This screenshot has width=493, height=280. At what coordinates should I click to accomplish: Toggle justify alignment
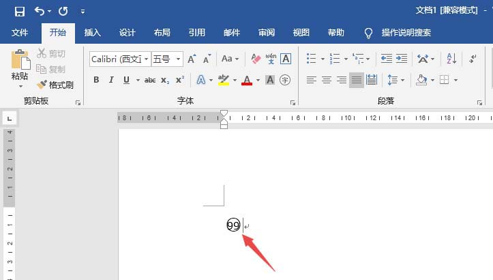[357, 80]
